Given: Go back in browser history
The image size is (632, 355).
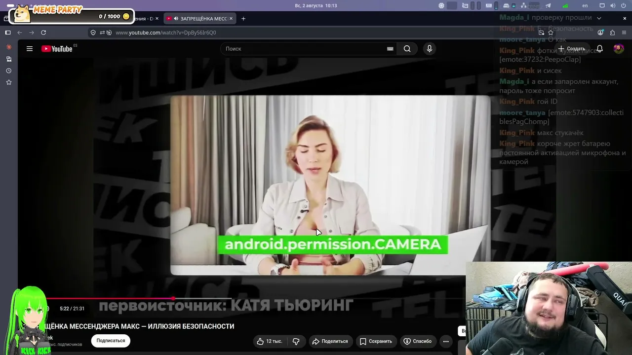Looking at the screenshot, I should coord(20,33).
